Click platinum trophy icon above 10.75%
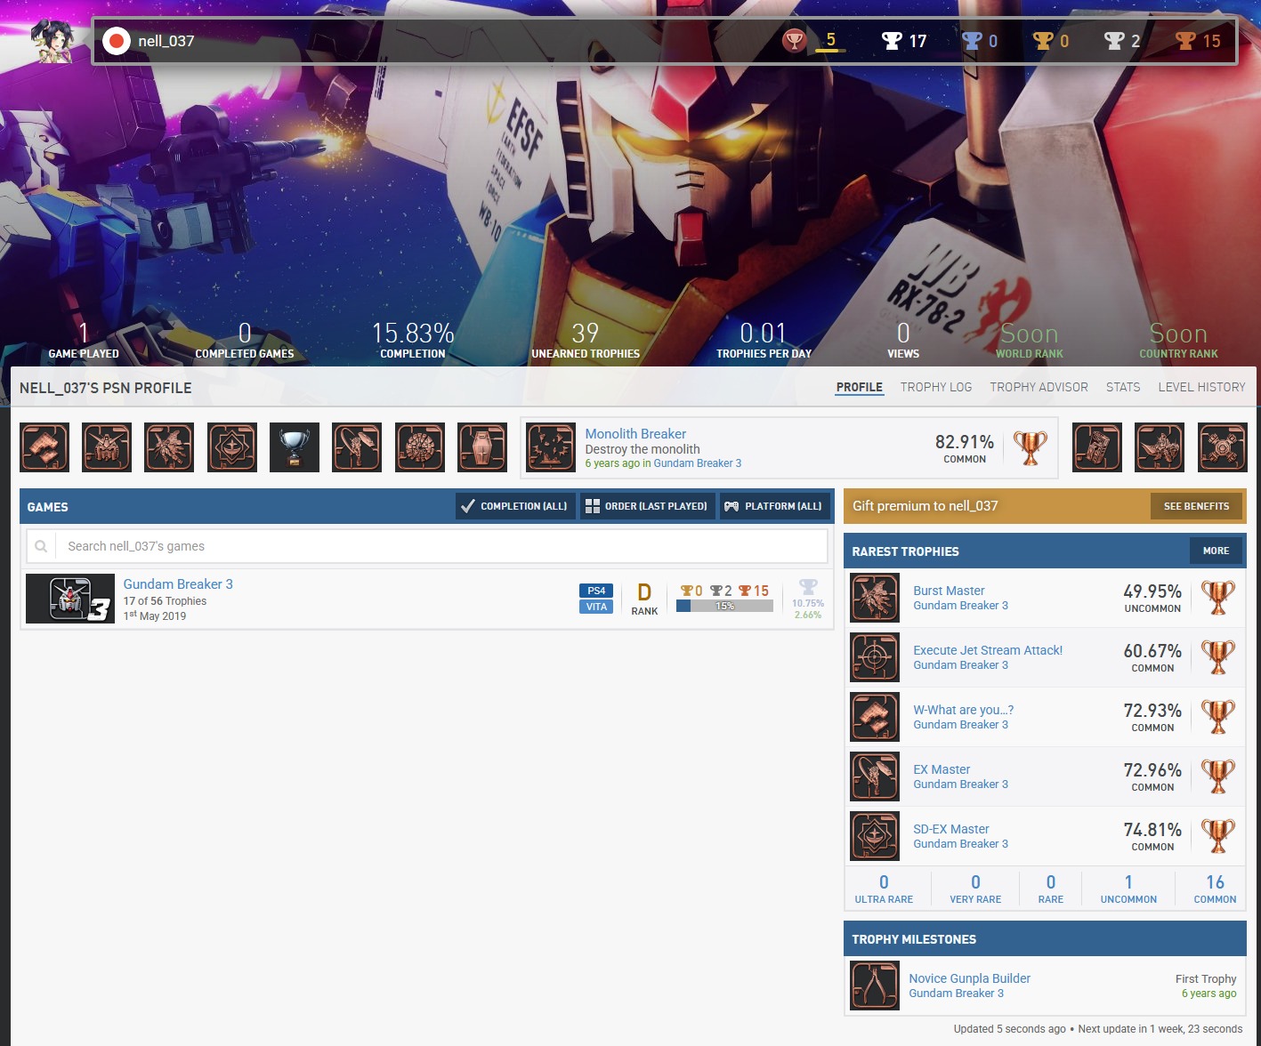1261x1046 pixels. point(808,587)
